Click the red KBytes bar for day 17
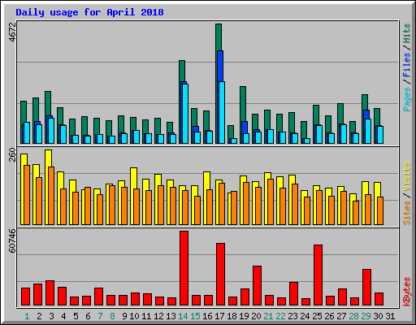 220,274
